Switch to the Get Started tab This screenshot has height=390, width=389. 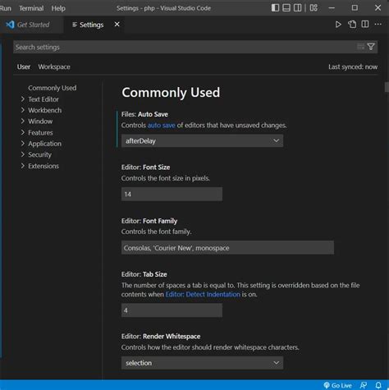pyautogui.click(x=32, y=25)
